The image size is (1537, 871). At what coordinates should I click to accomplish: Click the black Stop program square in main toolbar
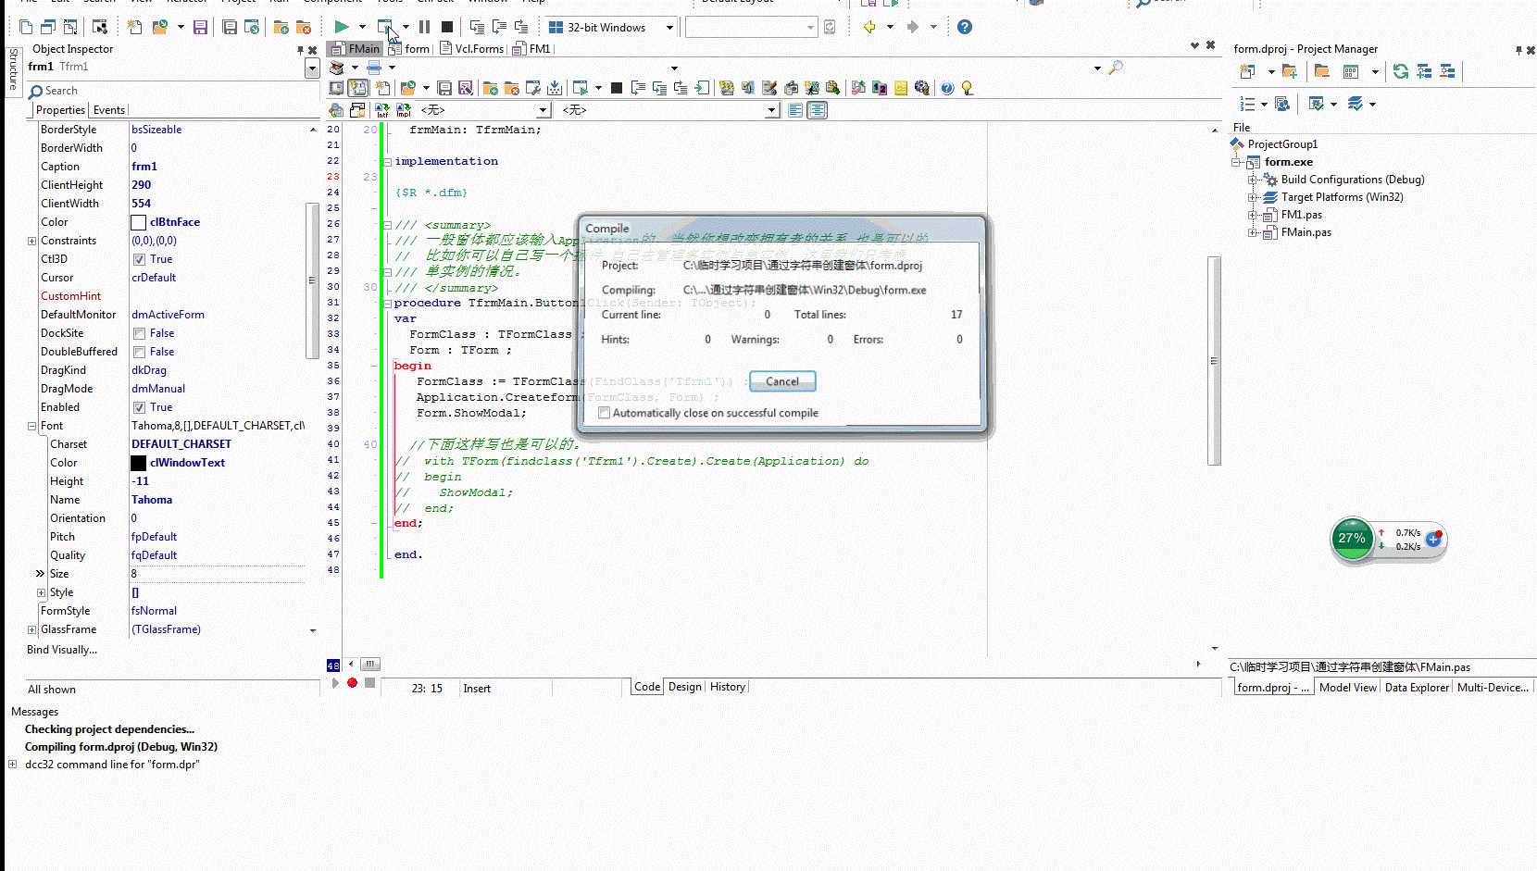(x=447, y=27)
